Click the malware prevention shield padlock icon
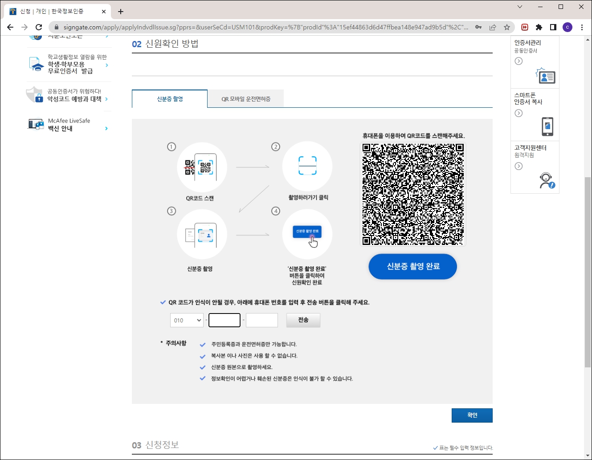 [x=33, y=94]
